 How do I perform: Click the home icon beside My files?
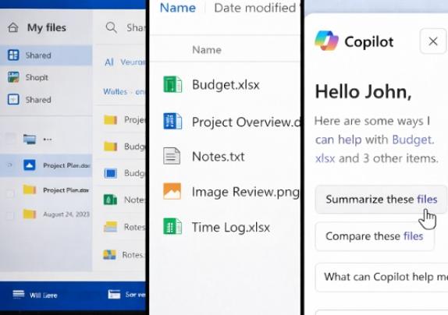(13, 27)
